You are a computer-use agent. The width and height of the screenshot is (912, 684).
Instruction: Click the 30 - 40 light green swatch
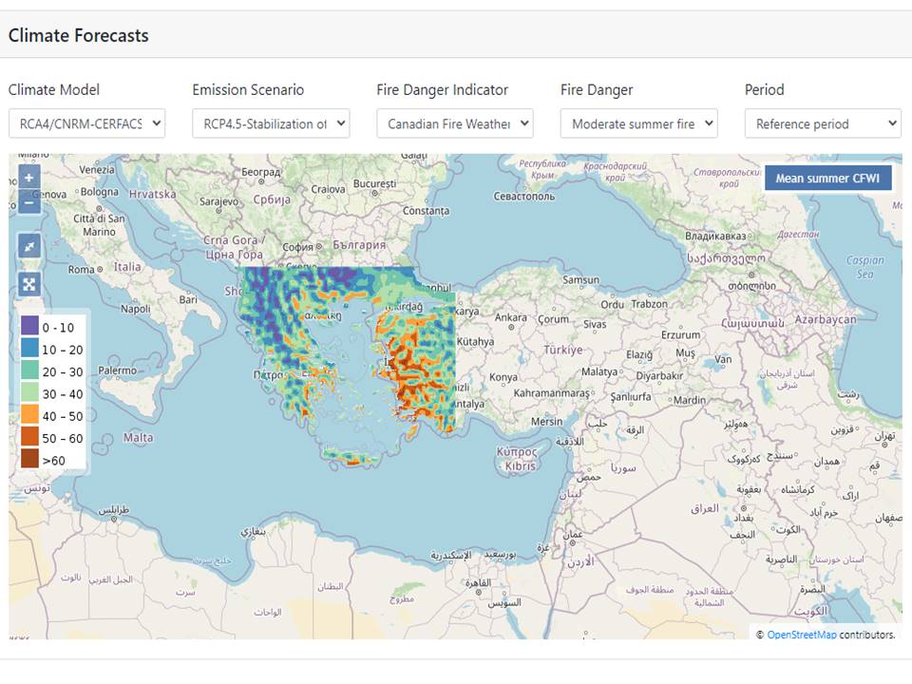[x=30, y=393]
